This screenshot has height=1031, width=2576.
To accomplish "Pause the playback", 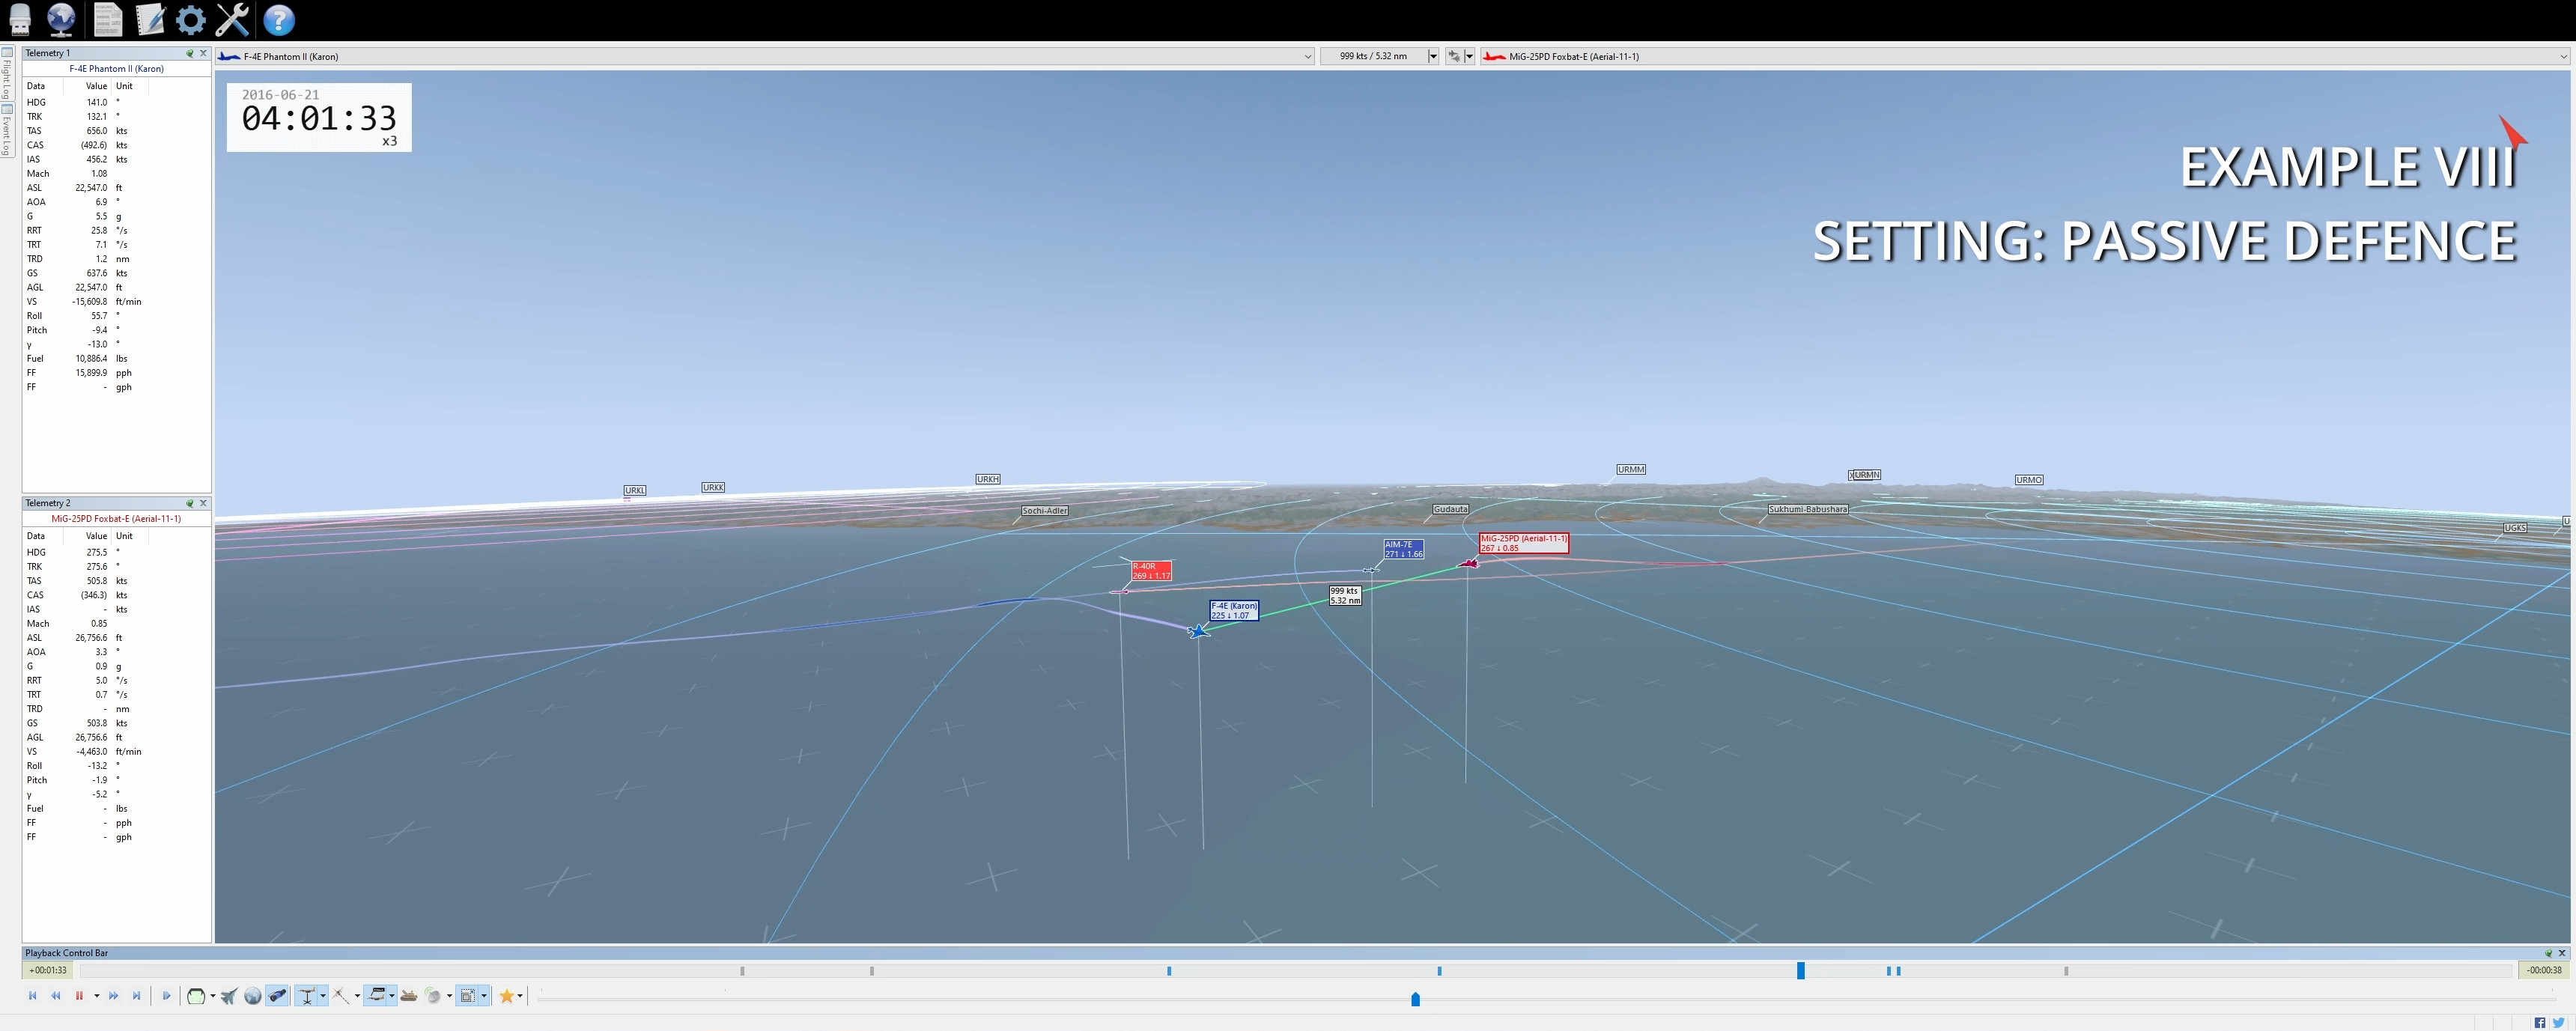I will tap(79, 996).
